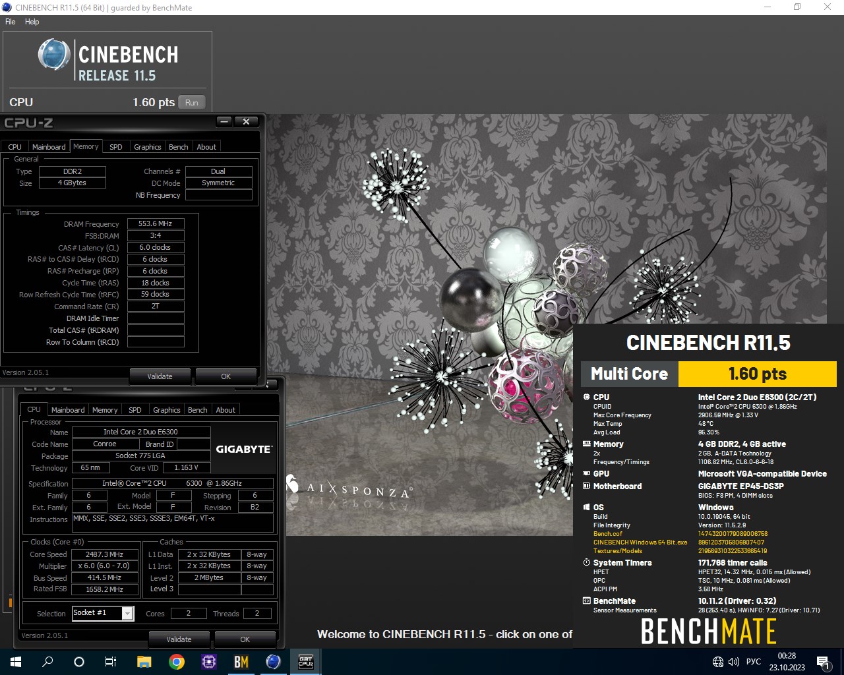Viewport: 844px width, 675px height.
Task: Click the Core Speed 2487.3 MHz value
Action: tap(104, 554)
